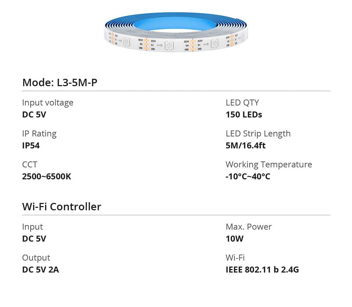Click the "LED Strip Length" label
This screenshot has height=307, width=352.
258,134
